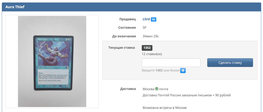
Task: Click the Продавец label
Action: [128, 19]
